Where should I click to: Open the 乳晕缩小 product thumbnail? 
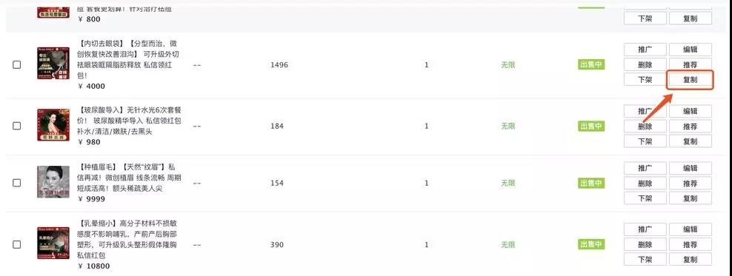[x=53, y=243]
